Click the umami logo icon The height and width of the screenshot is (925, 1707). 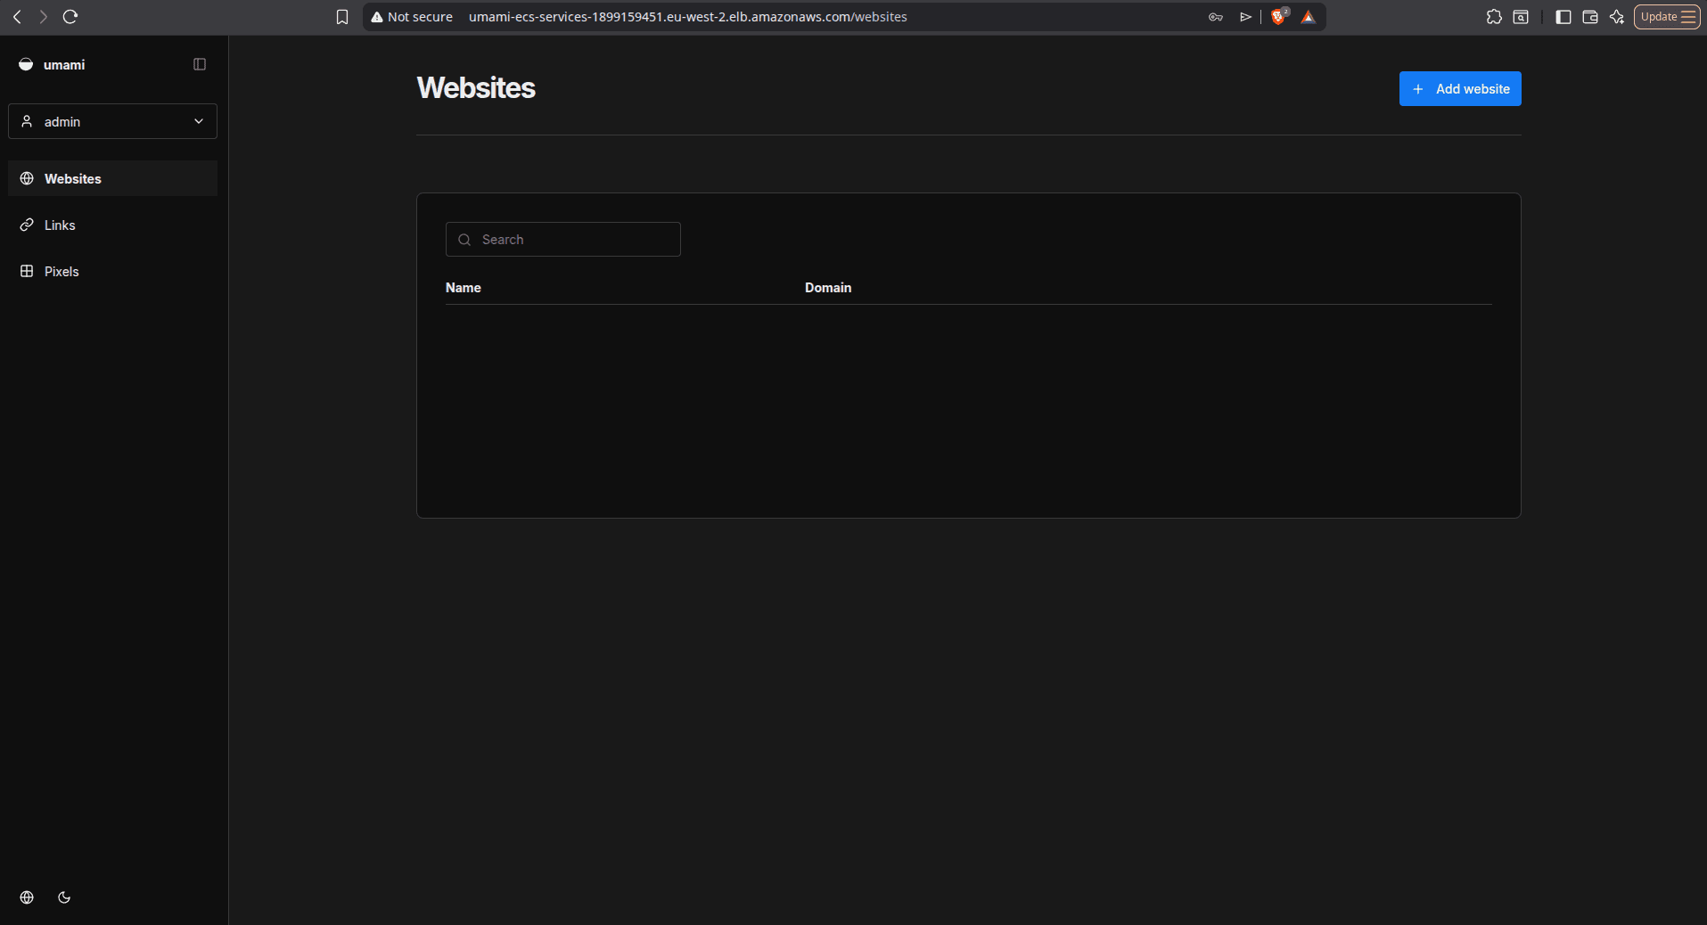(x=26, y=64)
